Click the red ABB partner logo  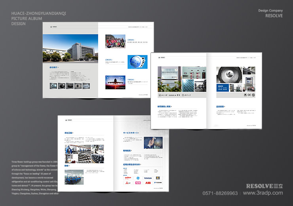click(x=148, y=183)
